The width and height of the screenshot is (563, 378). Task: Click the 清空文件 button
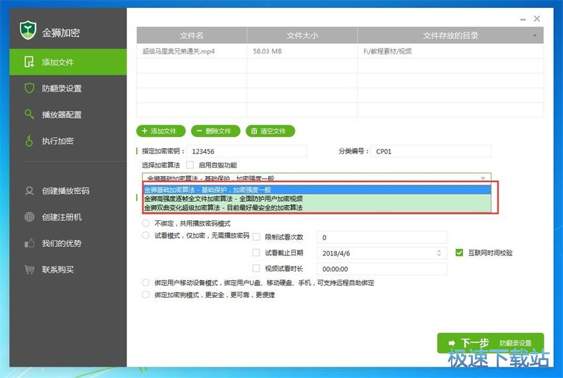(x=270, y=131)
